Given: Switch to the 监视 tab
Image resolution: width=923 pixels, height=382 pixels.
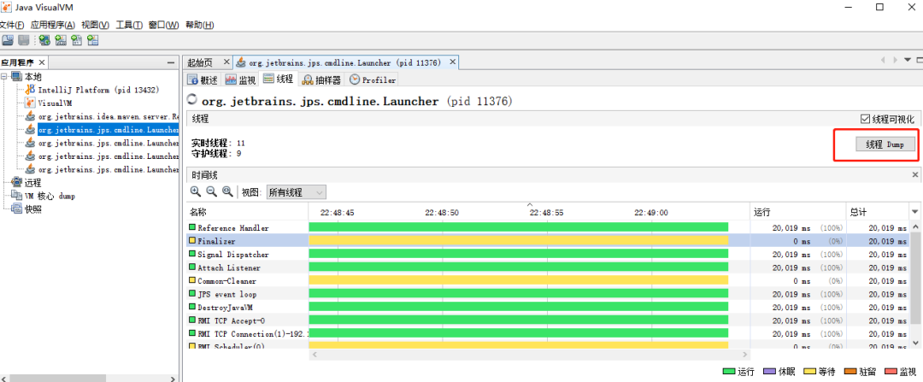Looking at the screenshot, I should (x=240, y=79).
